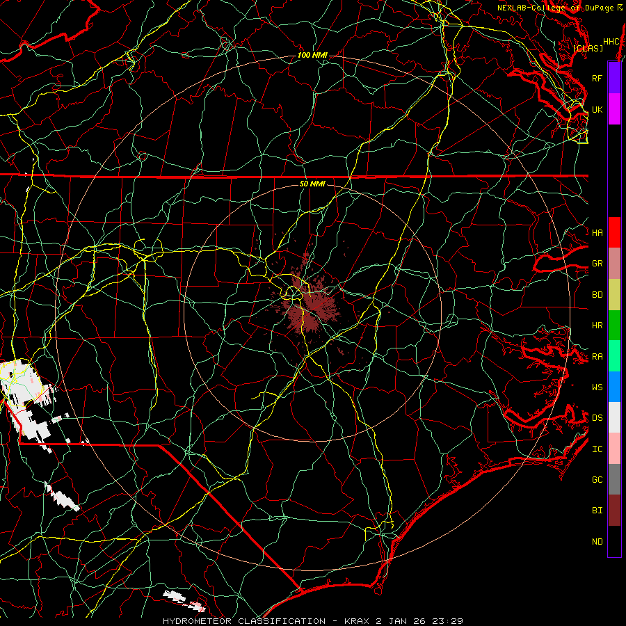This screenshot has height=626, width=626.
Task: Click the HHC product label
Action: (611, 42)
